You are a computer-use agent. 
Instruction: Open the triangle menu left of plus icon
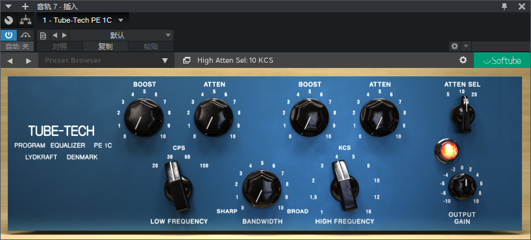point(9,6)
